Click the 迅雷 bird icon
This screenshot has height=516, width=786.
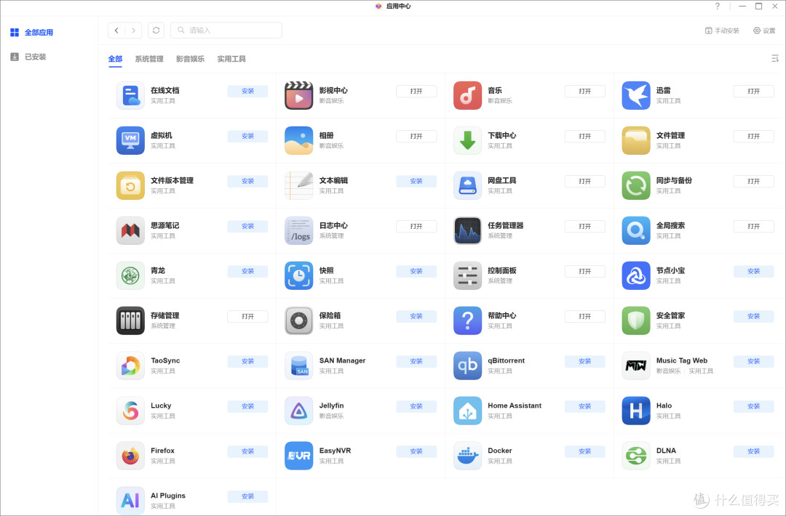(635, 95)
